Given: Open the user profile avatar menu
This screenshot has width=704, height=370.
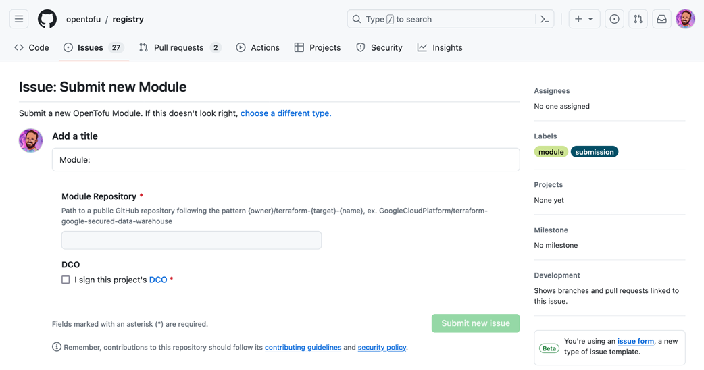Looking at the screenshot, I should (x=685, y=19).
